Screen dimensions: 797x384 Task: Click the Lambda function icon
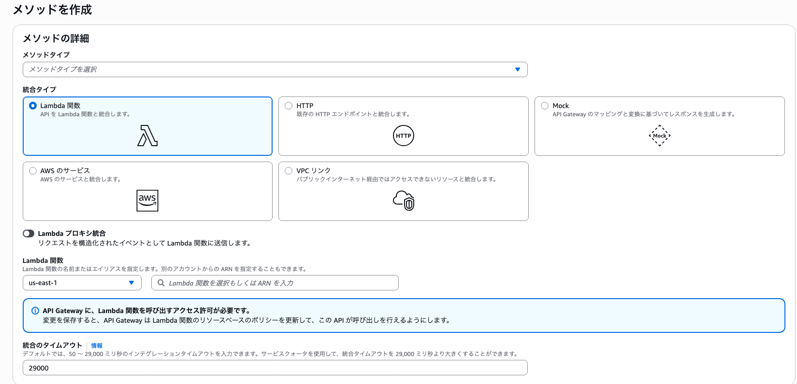147,136
